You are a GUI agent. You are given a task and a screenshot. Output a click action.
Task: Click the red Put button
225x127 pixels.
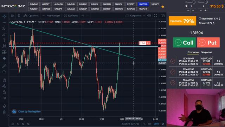208,42
